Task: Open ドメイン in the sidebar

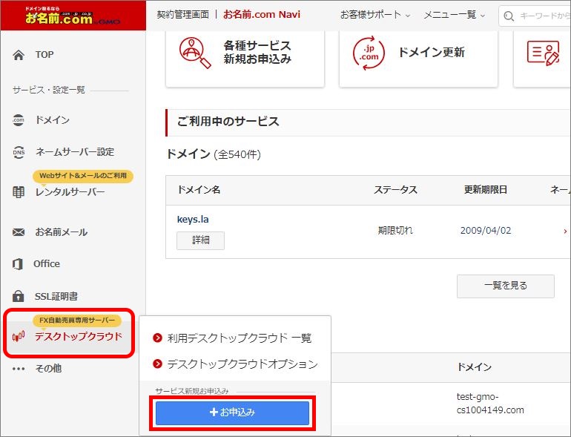Action: (x=52, y=120)
